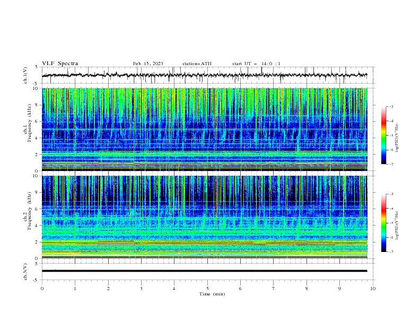
Task: Click the ch.3 flat voltage trace
Action: (x=204, y=271)
